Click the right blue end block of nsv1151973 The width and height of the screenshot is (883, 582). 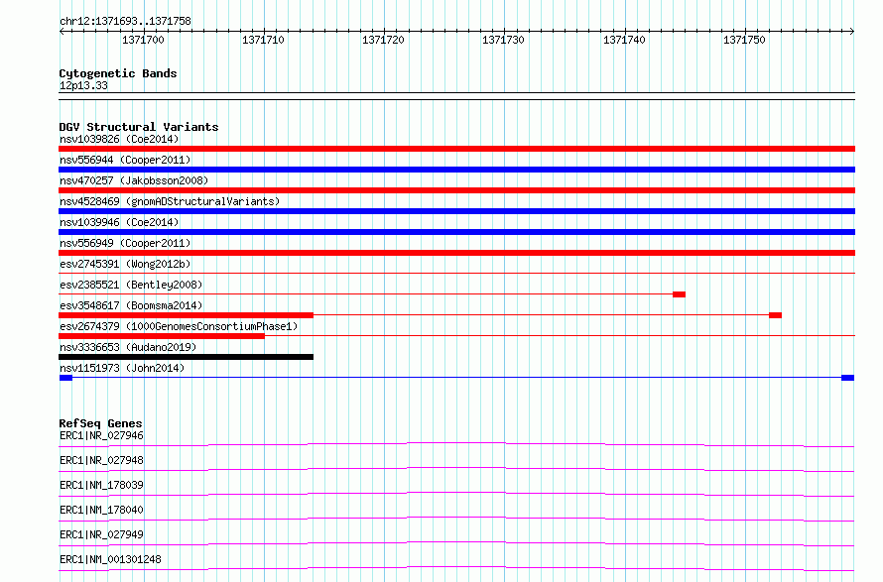click(x=848, y=378)
